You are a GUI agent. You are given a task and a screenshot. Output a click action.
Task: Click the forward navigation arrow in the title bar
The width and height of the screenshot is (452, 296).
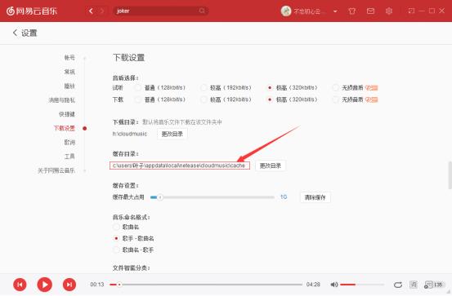click(x=101, y=11)
